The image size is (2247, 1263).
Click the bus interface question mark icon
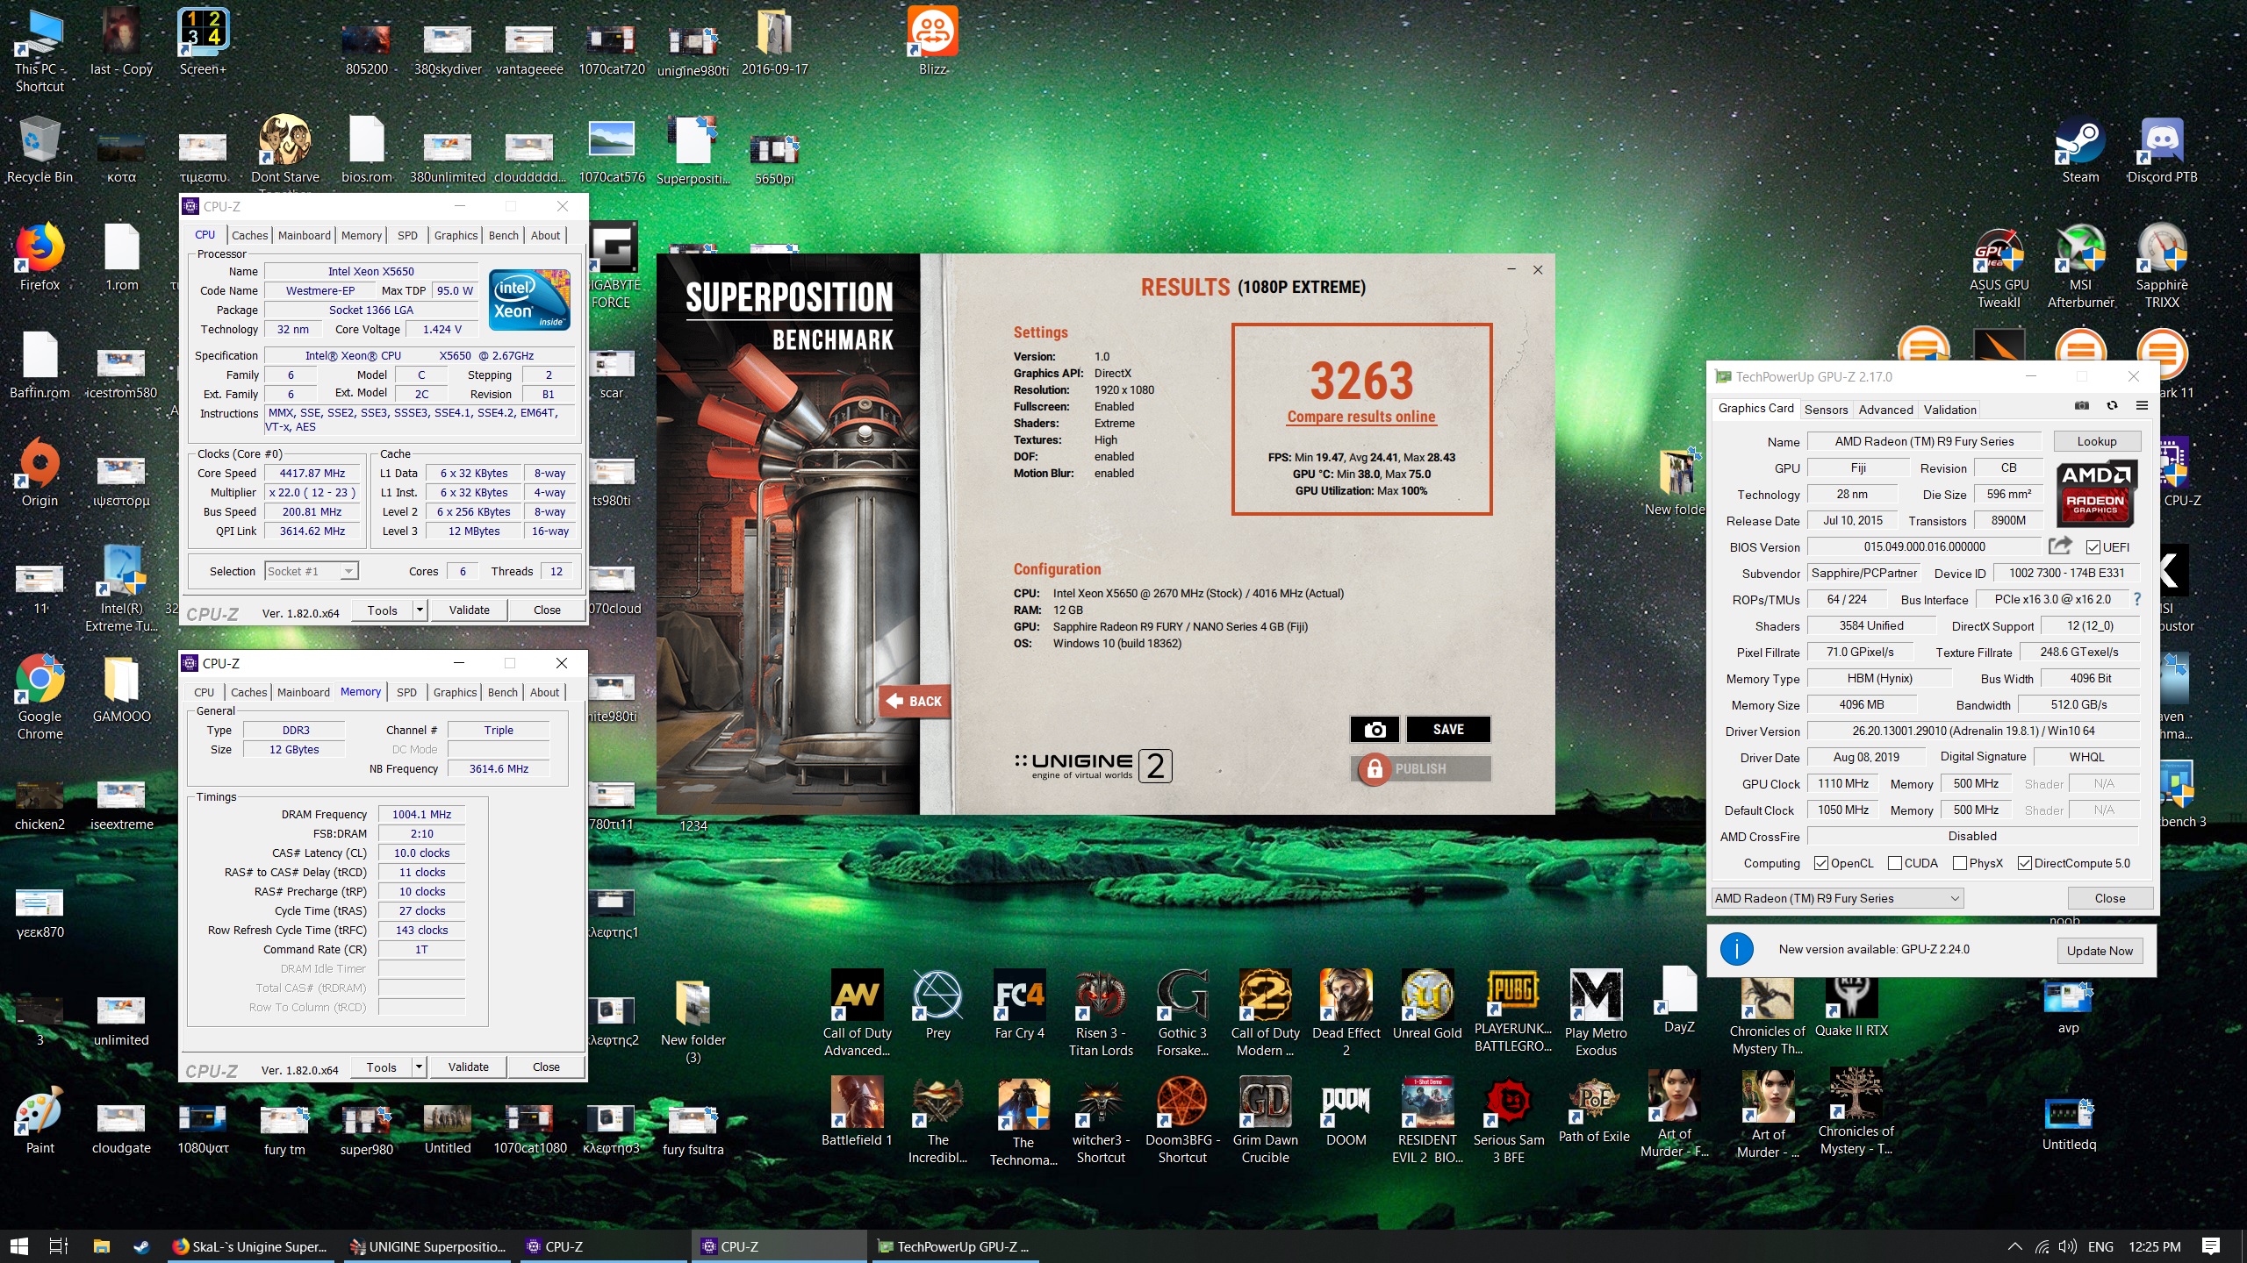pyautogui.click(x=2137, y=599)
